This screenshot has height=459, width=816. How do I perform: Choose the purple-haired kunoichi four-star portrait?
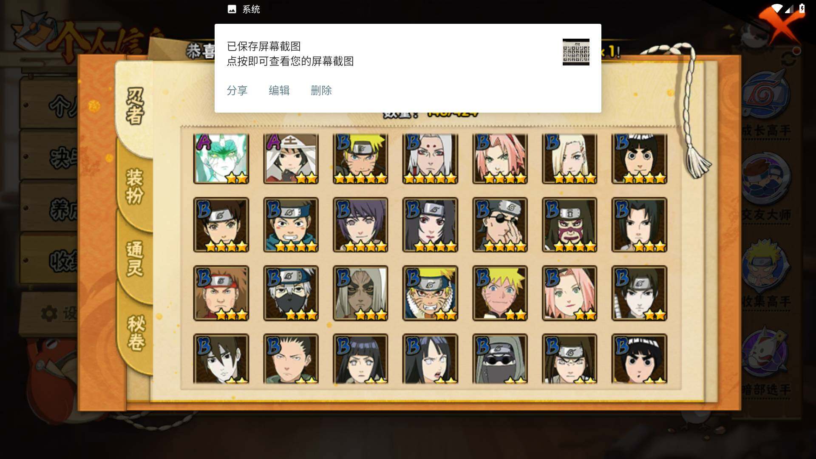(360, 225)
